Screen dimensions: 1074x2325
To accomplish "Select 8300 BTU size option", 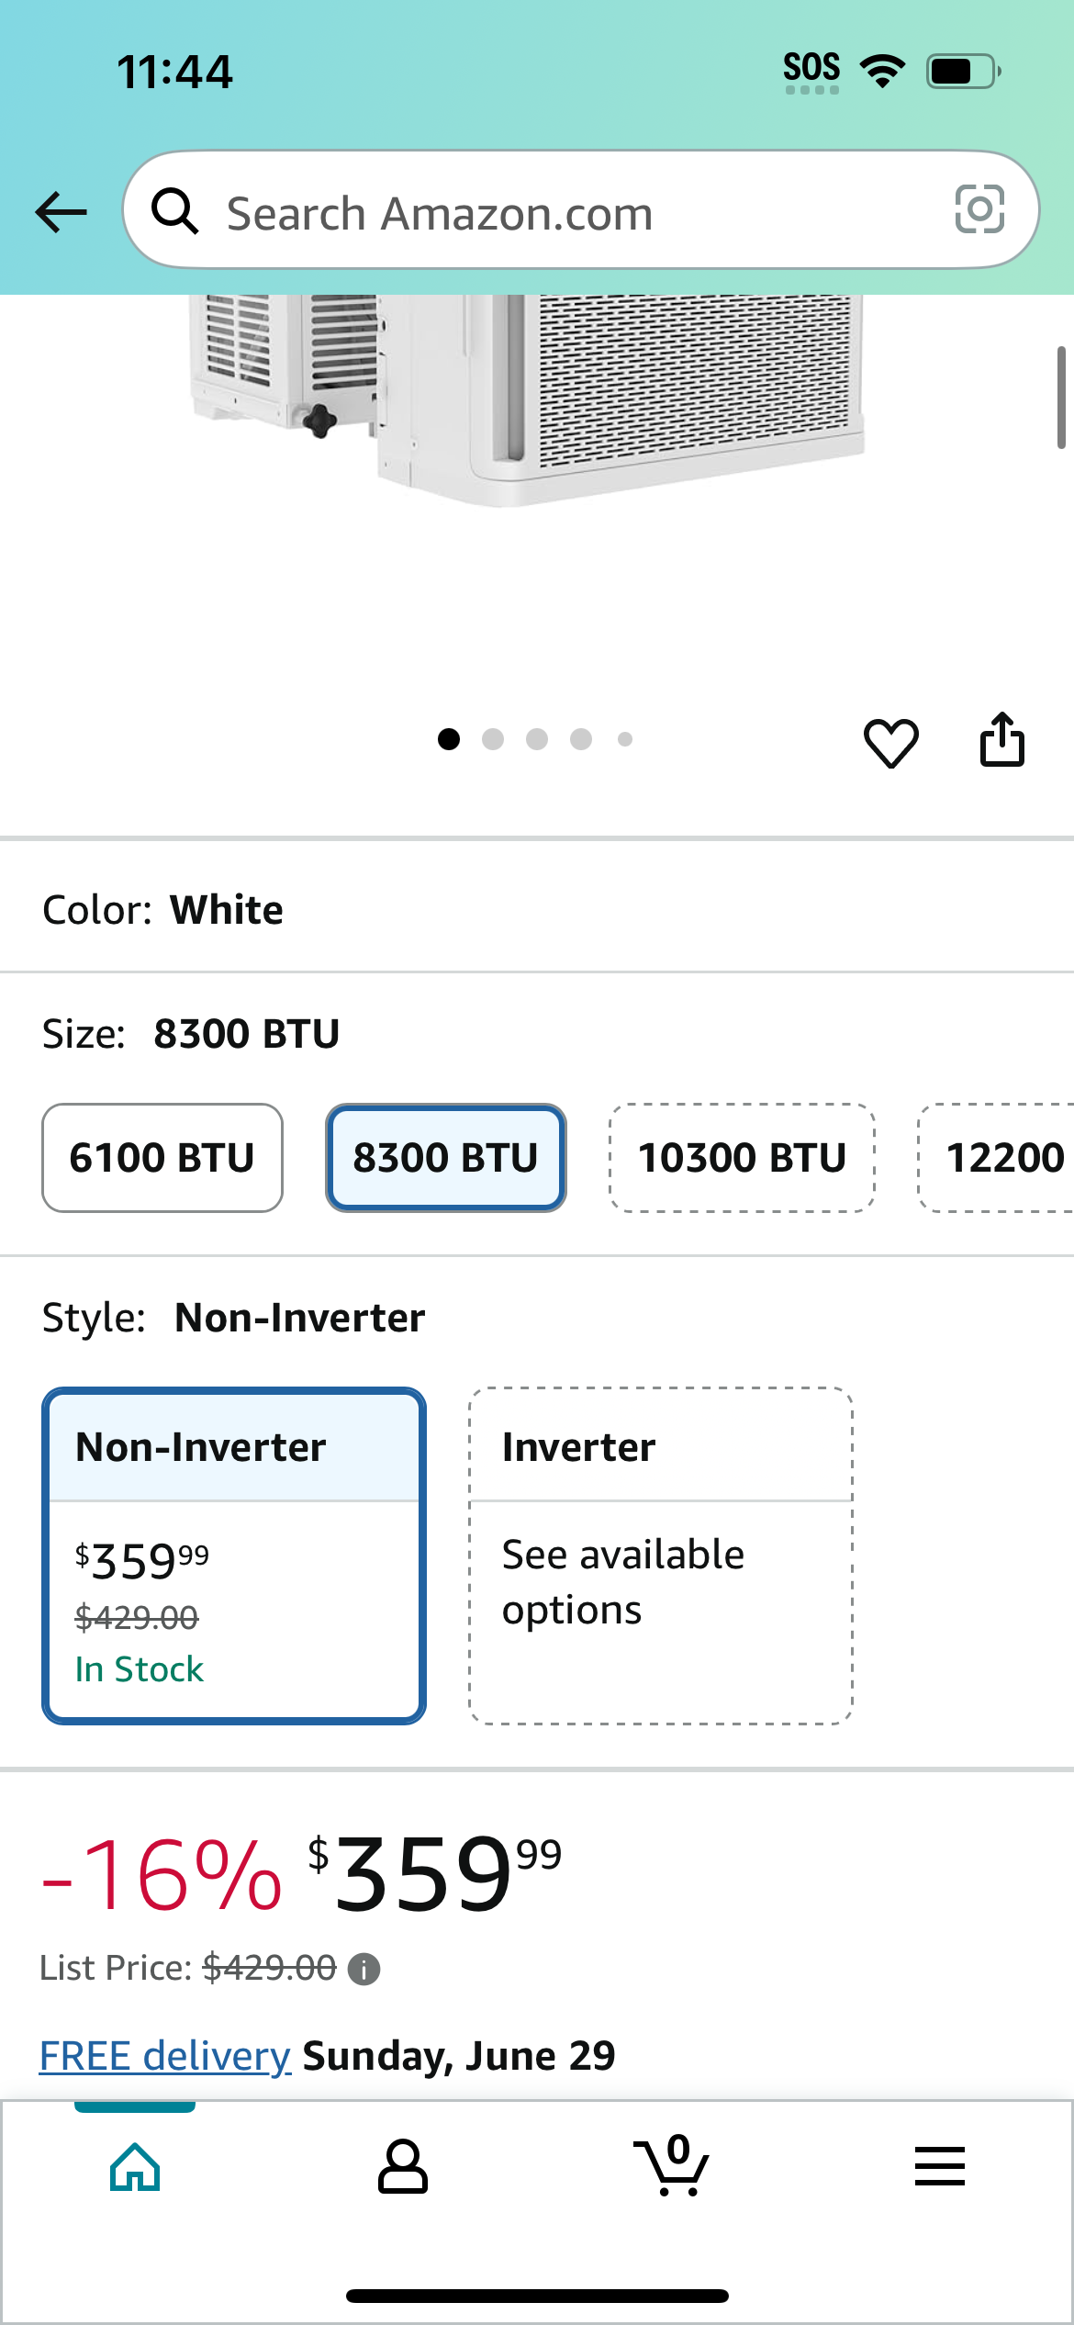I will point(446,1158).
